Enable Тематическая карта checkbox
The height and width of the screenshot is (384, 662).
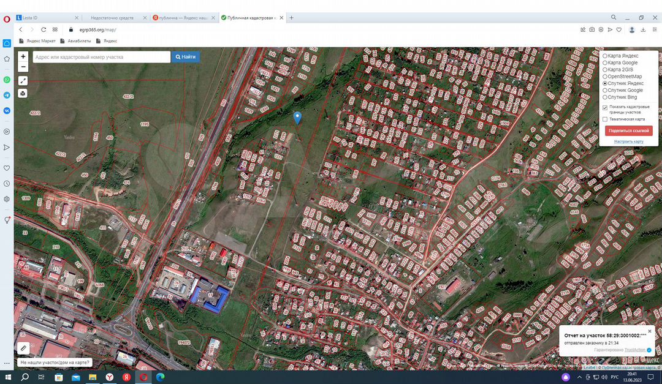tap(605, 119)
